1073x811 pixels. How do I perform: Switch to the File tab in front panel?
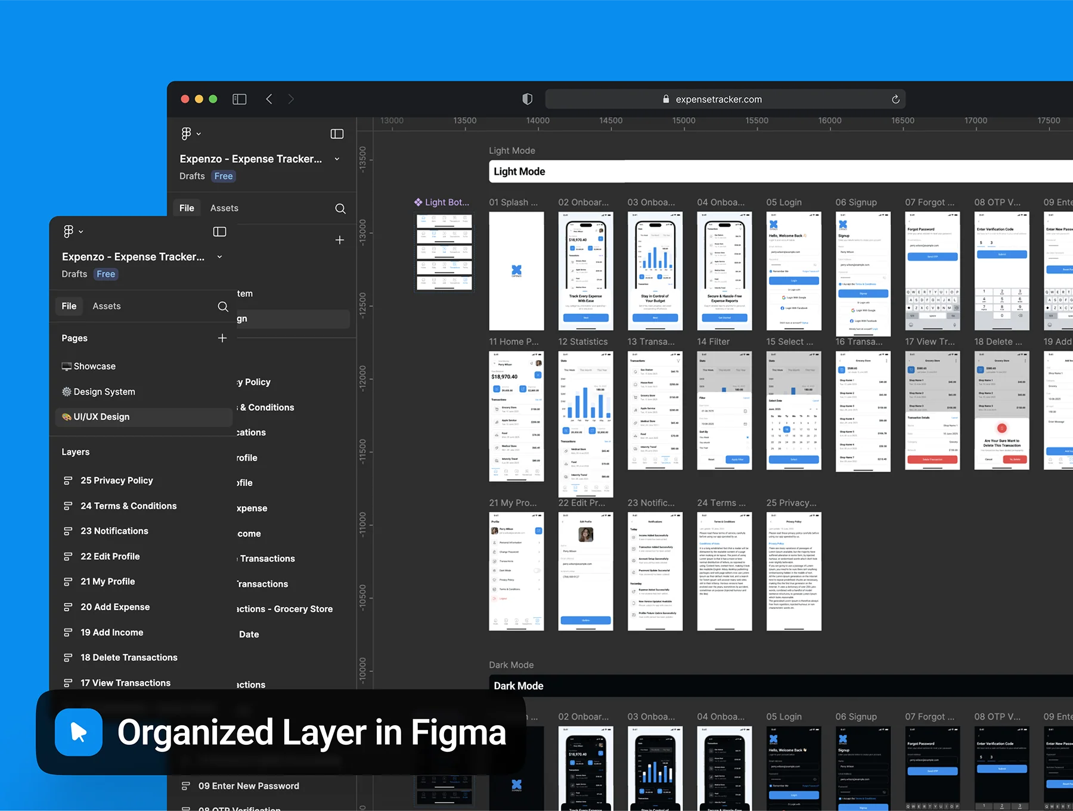tap(69, 306)
